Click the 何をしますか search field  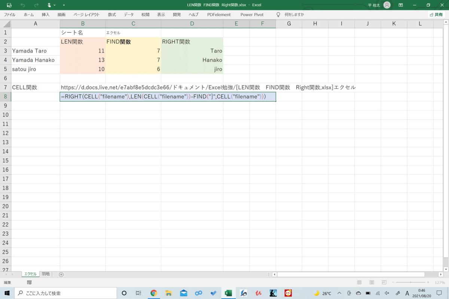tap(294, 15)
